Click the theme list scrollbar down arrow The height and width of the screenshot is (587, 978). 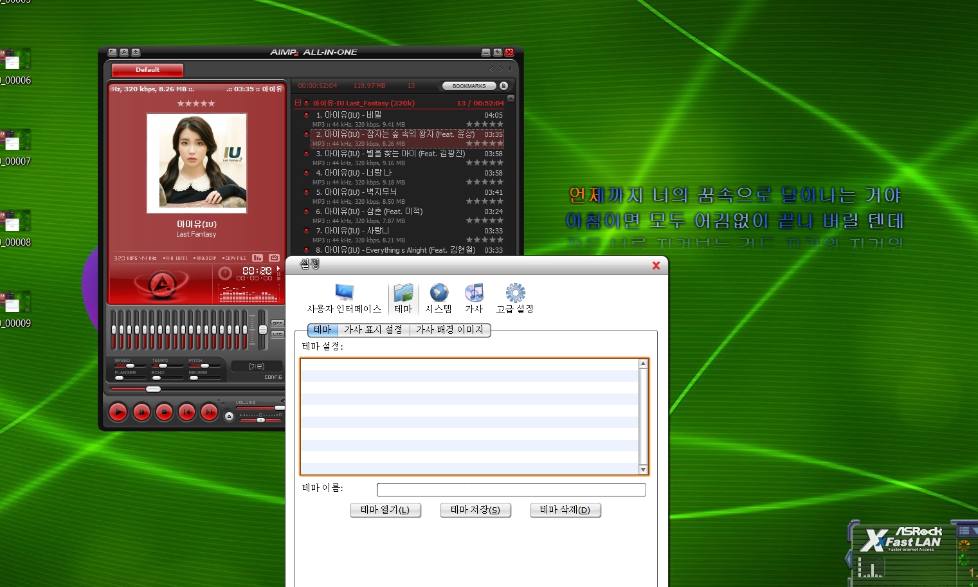tap(643, 470)
